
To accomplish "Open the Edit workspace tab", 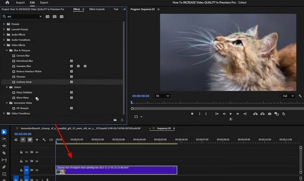I will click(32, 3).
